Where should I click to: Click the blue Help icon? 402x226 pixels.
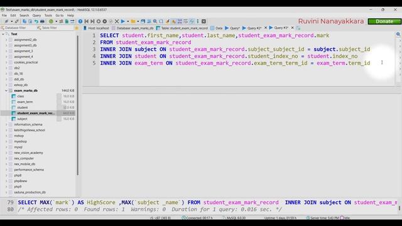80,21
